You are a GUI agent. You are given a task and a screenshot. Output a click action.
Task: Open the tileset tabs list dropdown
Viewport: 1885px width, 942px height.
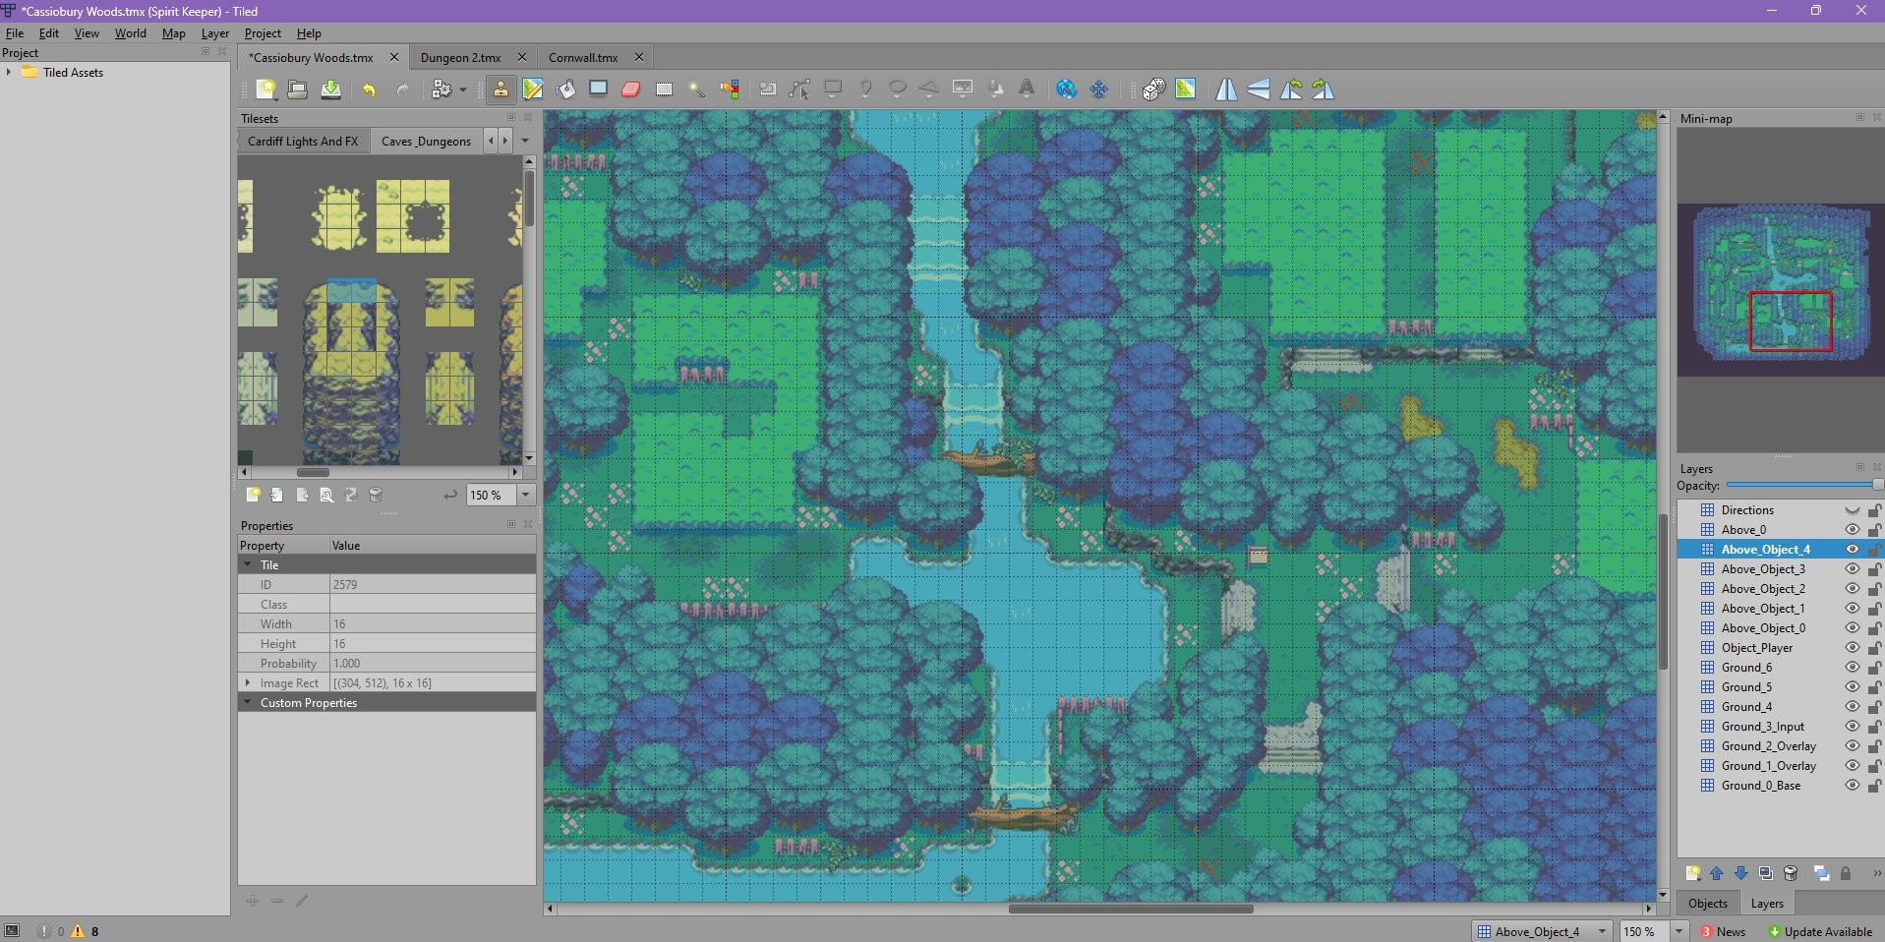click(525, 141)
